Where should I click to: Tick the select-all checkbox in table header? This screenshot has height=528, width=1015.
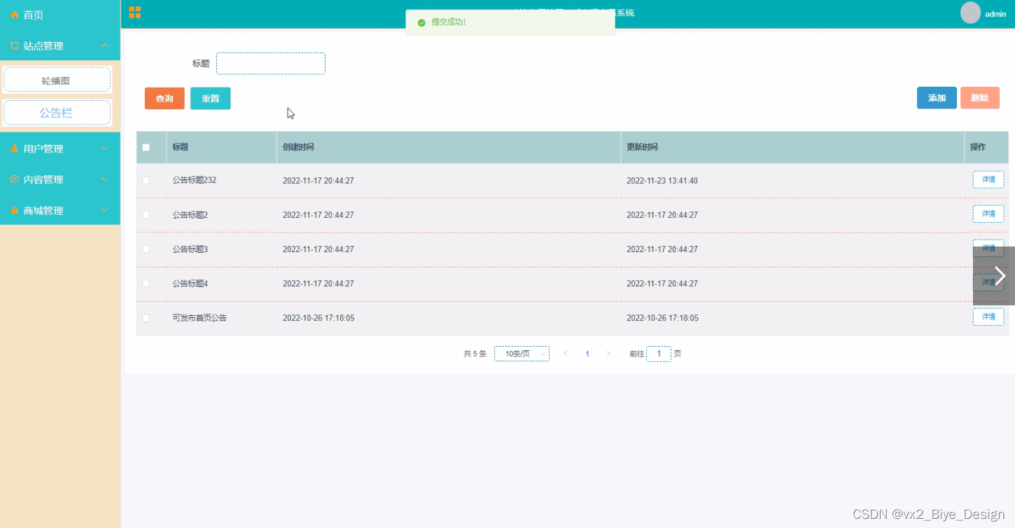coord(146,147)
